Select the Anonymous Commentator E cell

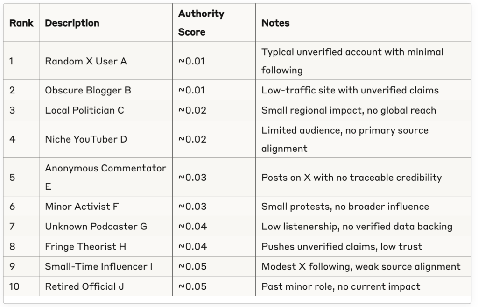pos(105,177)
